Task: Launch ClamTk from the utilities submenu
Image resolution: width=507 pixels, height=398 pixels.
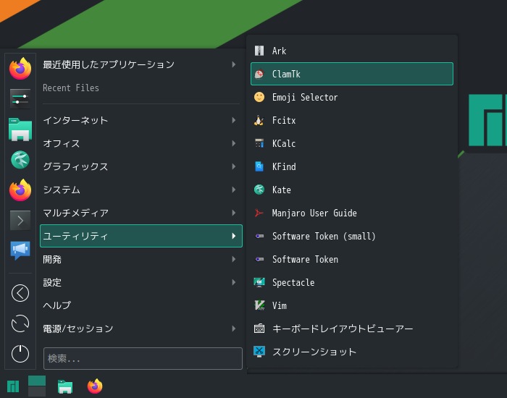Action: 352,74
